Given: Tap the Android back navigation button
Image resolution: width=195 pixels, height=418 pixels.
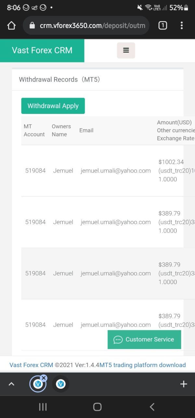Looking at the screenshot, I should point(152,407).
